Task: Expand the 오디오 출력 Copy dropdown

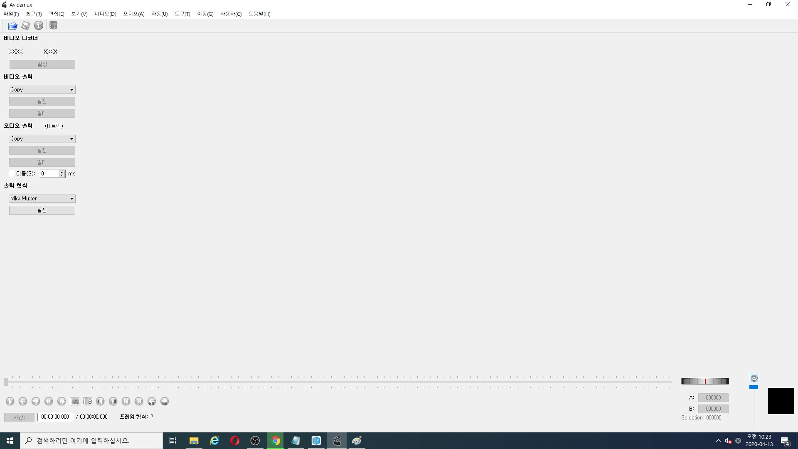Action: pos(42,139)
